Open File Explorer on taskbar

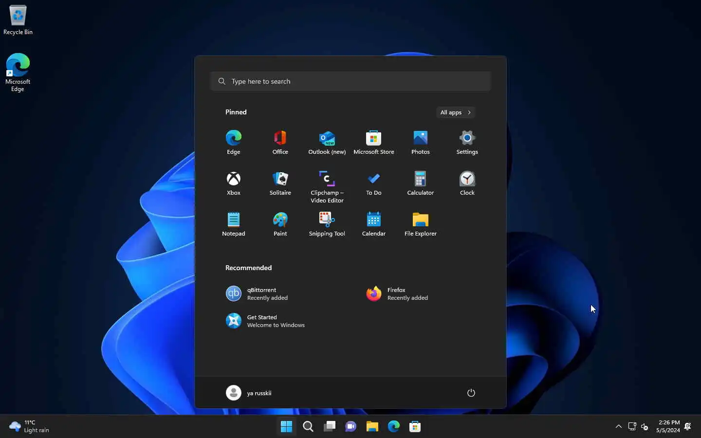pyautogui.click(x=372, y=427)
